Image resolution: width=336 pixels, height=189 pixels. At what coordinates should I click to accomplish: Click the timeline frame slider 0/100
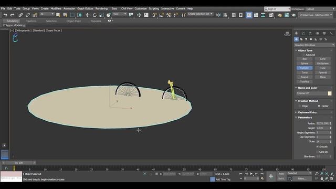click(19, 163)
